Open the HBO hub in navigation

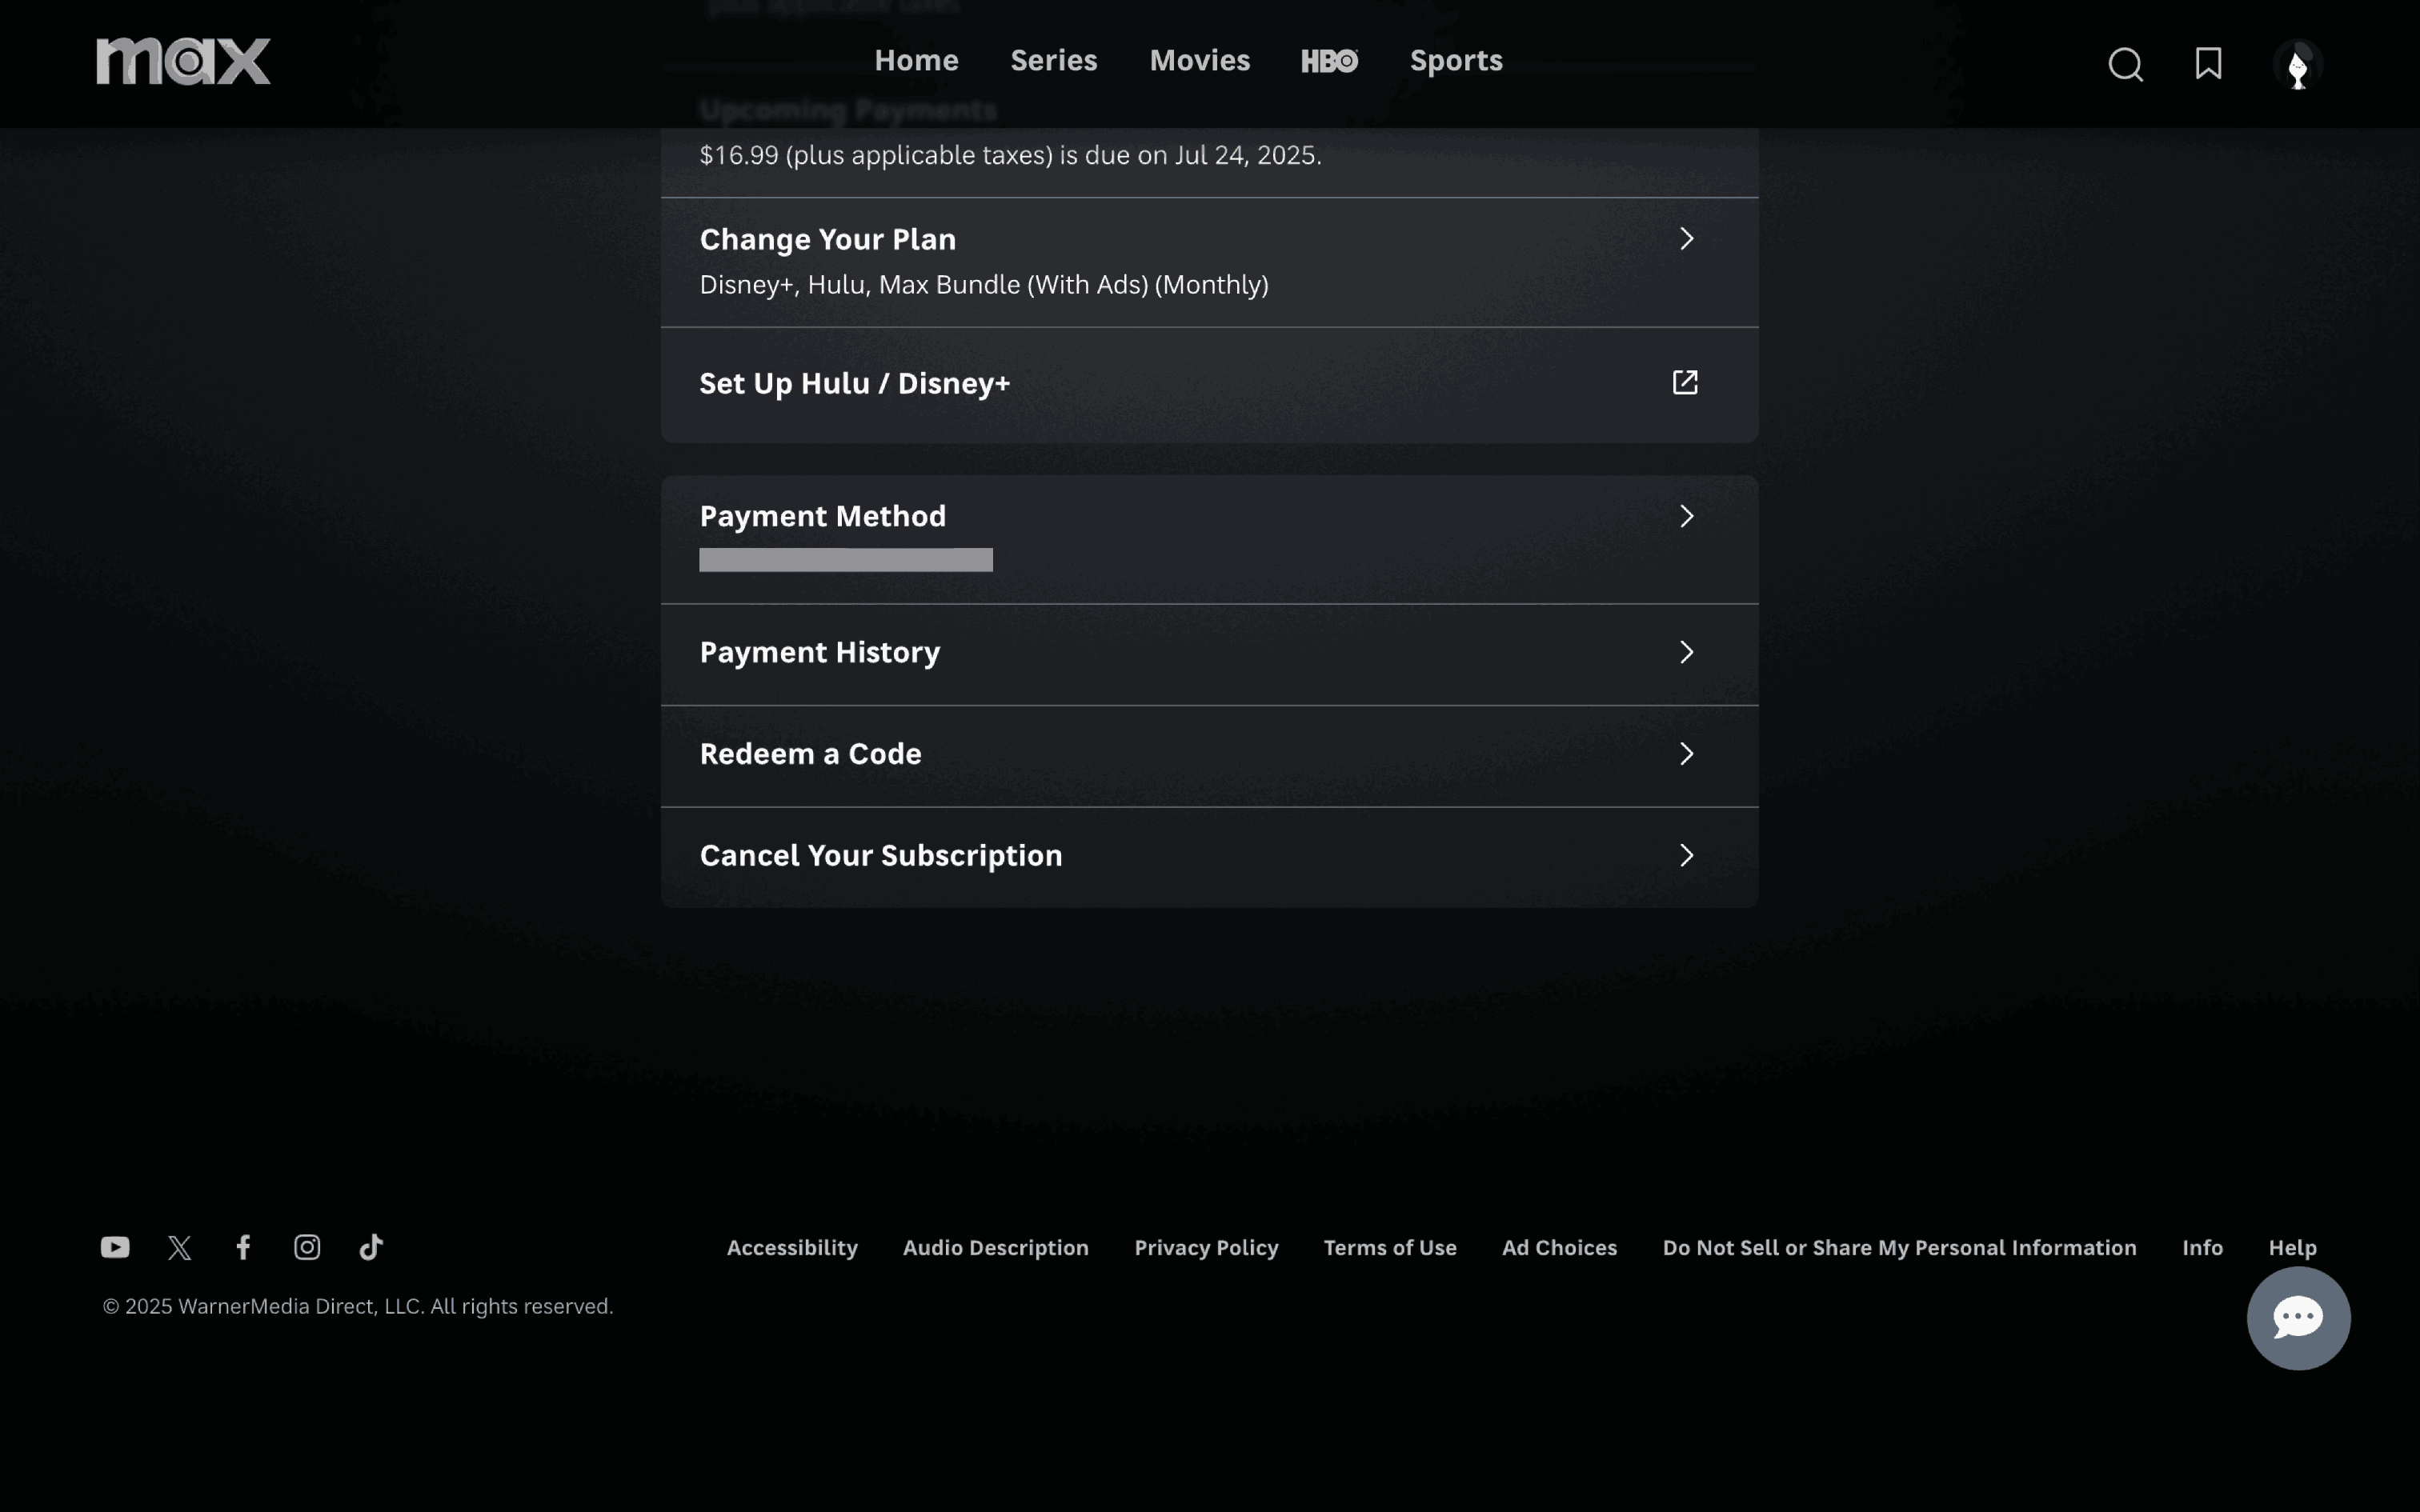click(x=1329, y=62)
